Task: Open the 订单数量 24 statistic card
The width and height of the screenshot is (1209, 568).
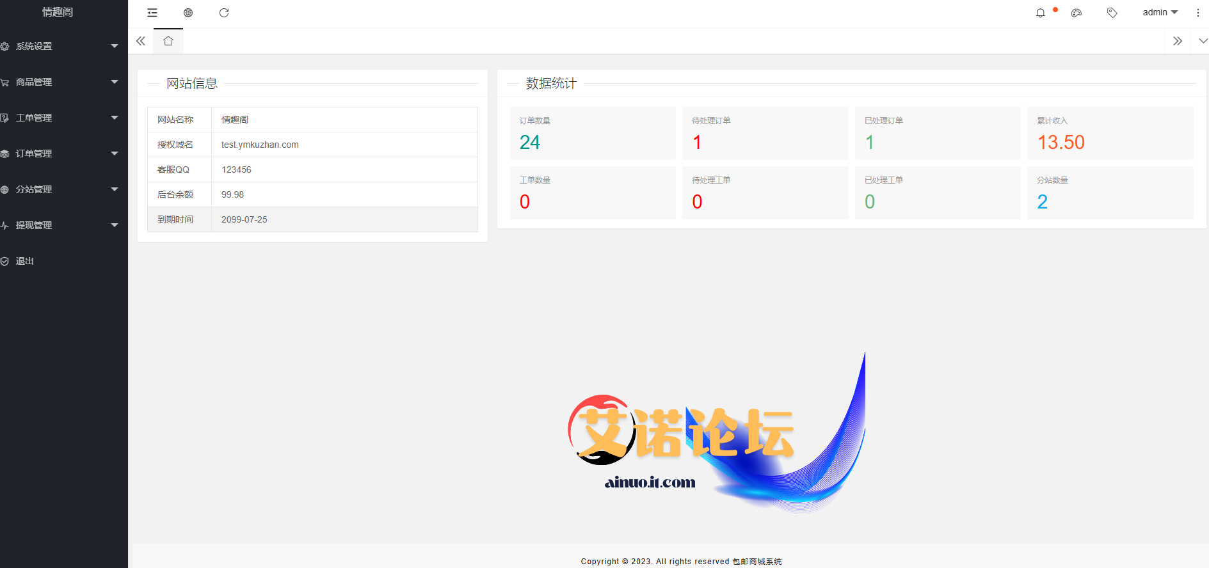Action: click(x=593, y=133)
